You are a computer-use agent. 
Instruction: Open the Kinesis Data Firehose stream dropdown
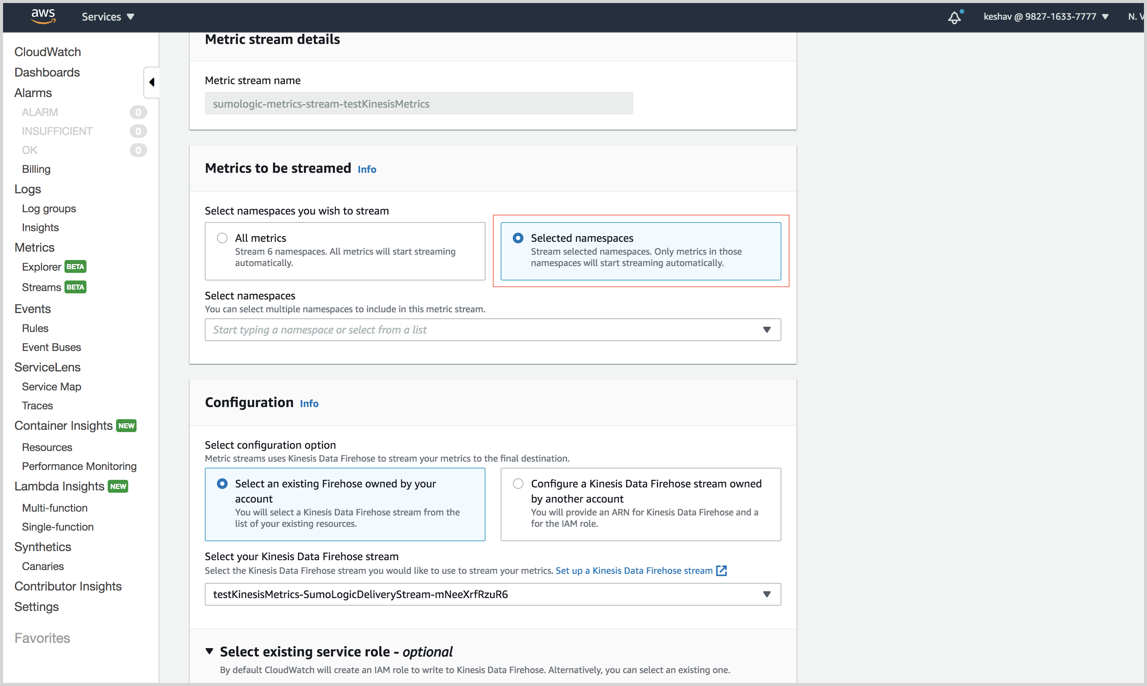click(x=493, y=594)
